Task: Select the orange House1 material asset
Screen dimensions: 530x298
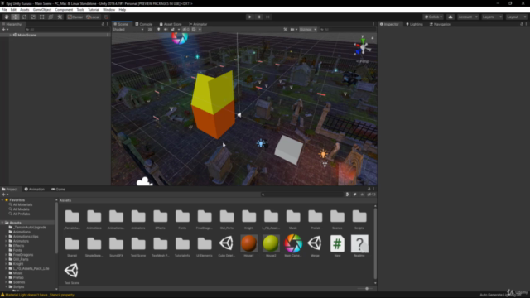Action: pos(248,246)
